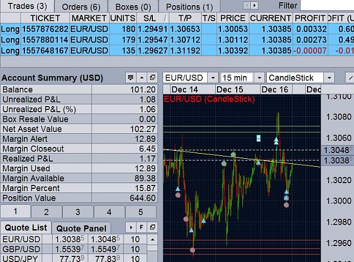Click the Margin Available row

79,179
